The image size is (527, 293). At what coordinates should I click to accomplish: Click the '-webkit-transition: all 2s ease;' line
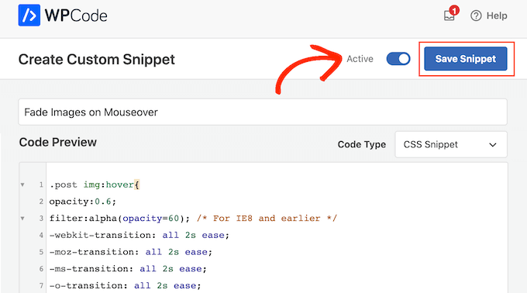139,235
